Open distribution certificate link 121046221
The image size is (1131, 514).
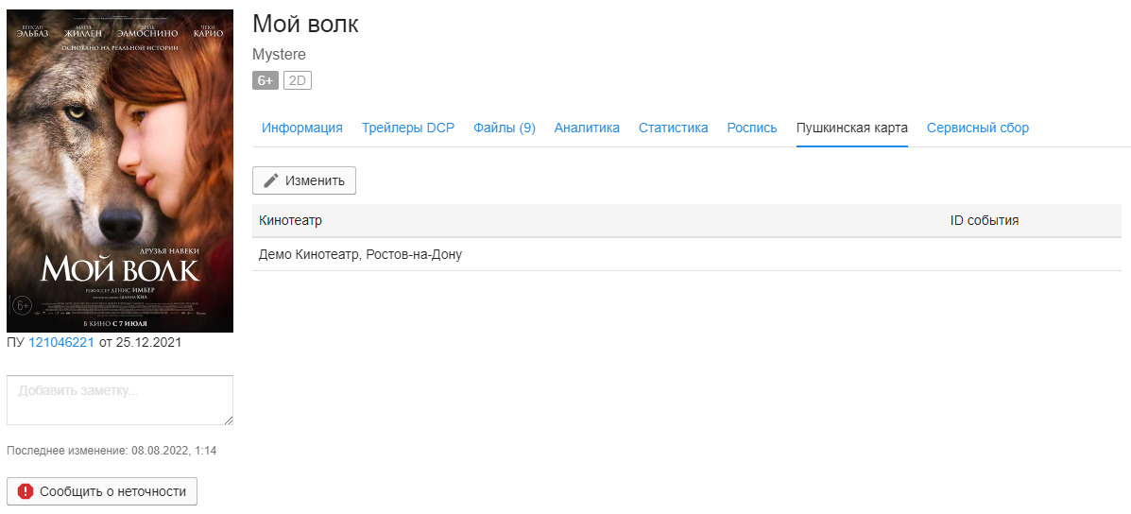point(61,342)
